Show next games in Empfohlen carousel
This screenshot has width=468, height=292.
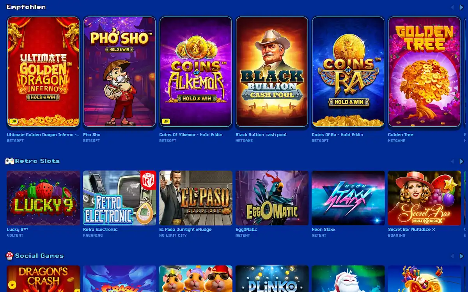[462, 7]
